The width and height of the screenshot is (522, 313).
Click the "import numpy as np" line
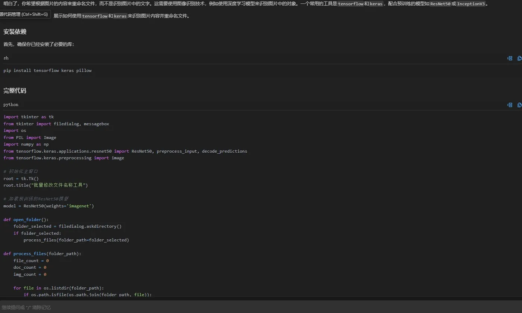click(x=26, y=144)
